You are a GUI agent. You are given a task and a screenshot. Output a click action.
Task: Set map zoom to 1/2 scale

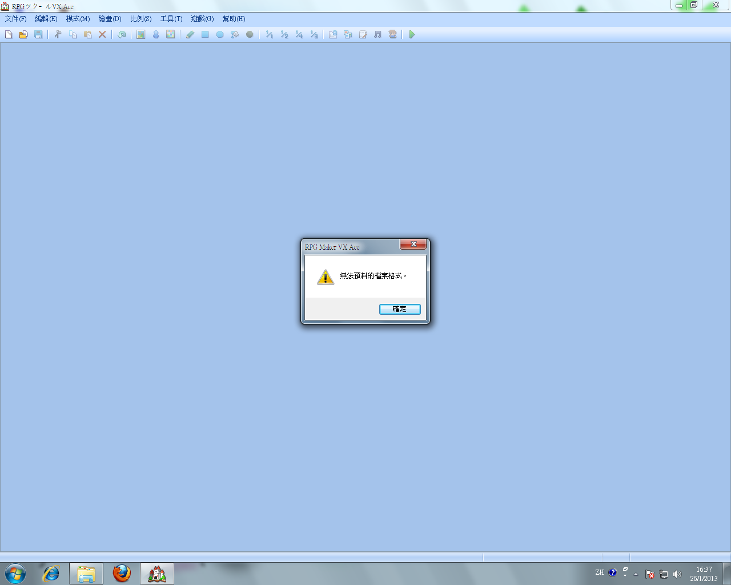click(284, 35)
